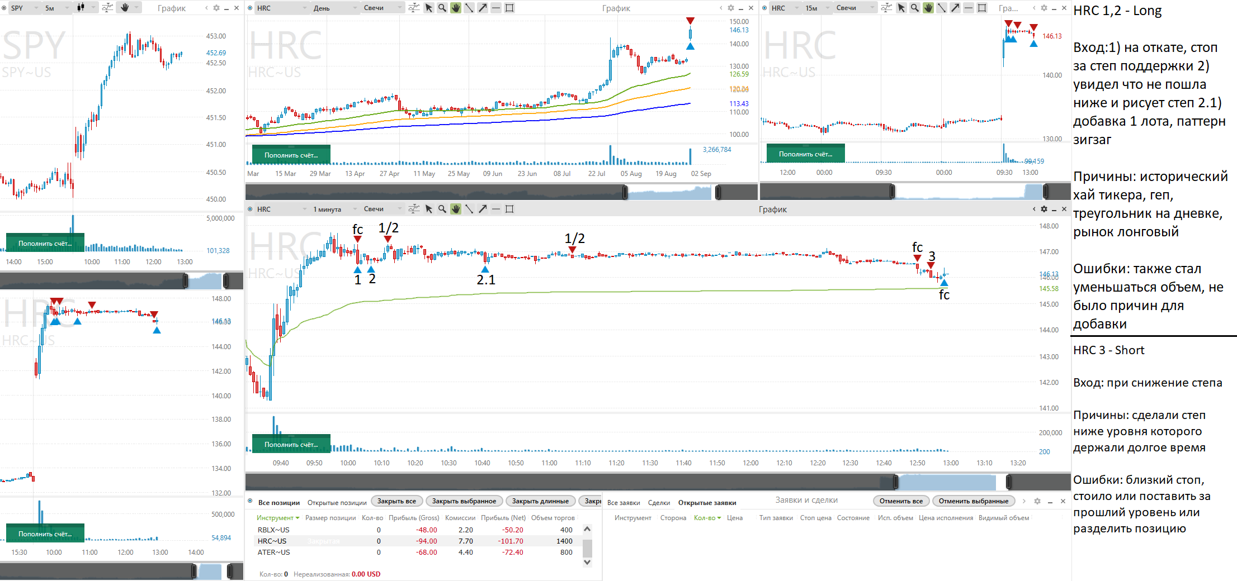The height and width of the screenshot is (581, 1237).
Task: Click indicators icon in 15м HRC chart
Action: (x=886, y=8)
